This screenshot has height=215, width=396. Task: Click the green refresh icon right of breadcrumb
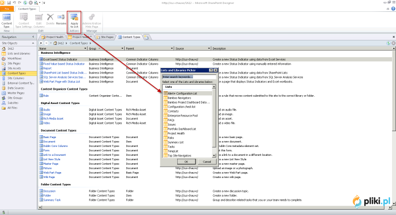pyautogui.click(x=389, y=43)
